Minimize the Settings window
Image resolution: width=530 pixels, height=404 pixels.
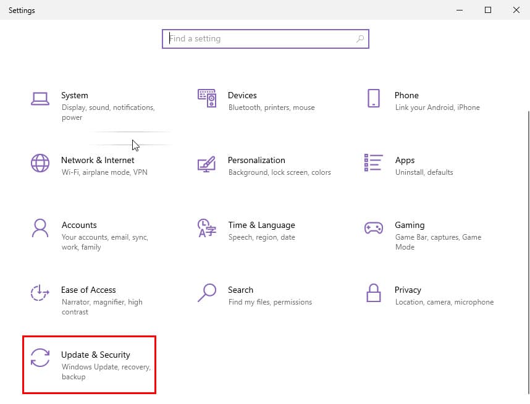(460, 10)
